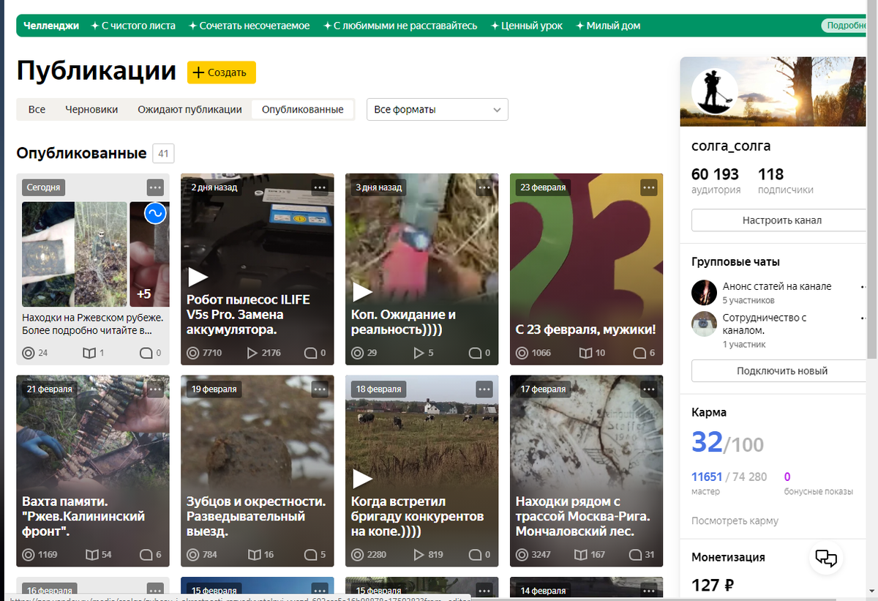The image size is (878, 601).
Task: Play the video 'Когда встретил бригаду конкурентов'
Action: pyautogui.click(x=362, y=479)
